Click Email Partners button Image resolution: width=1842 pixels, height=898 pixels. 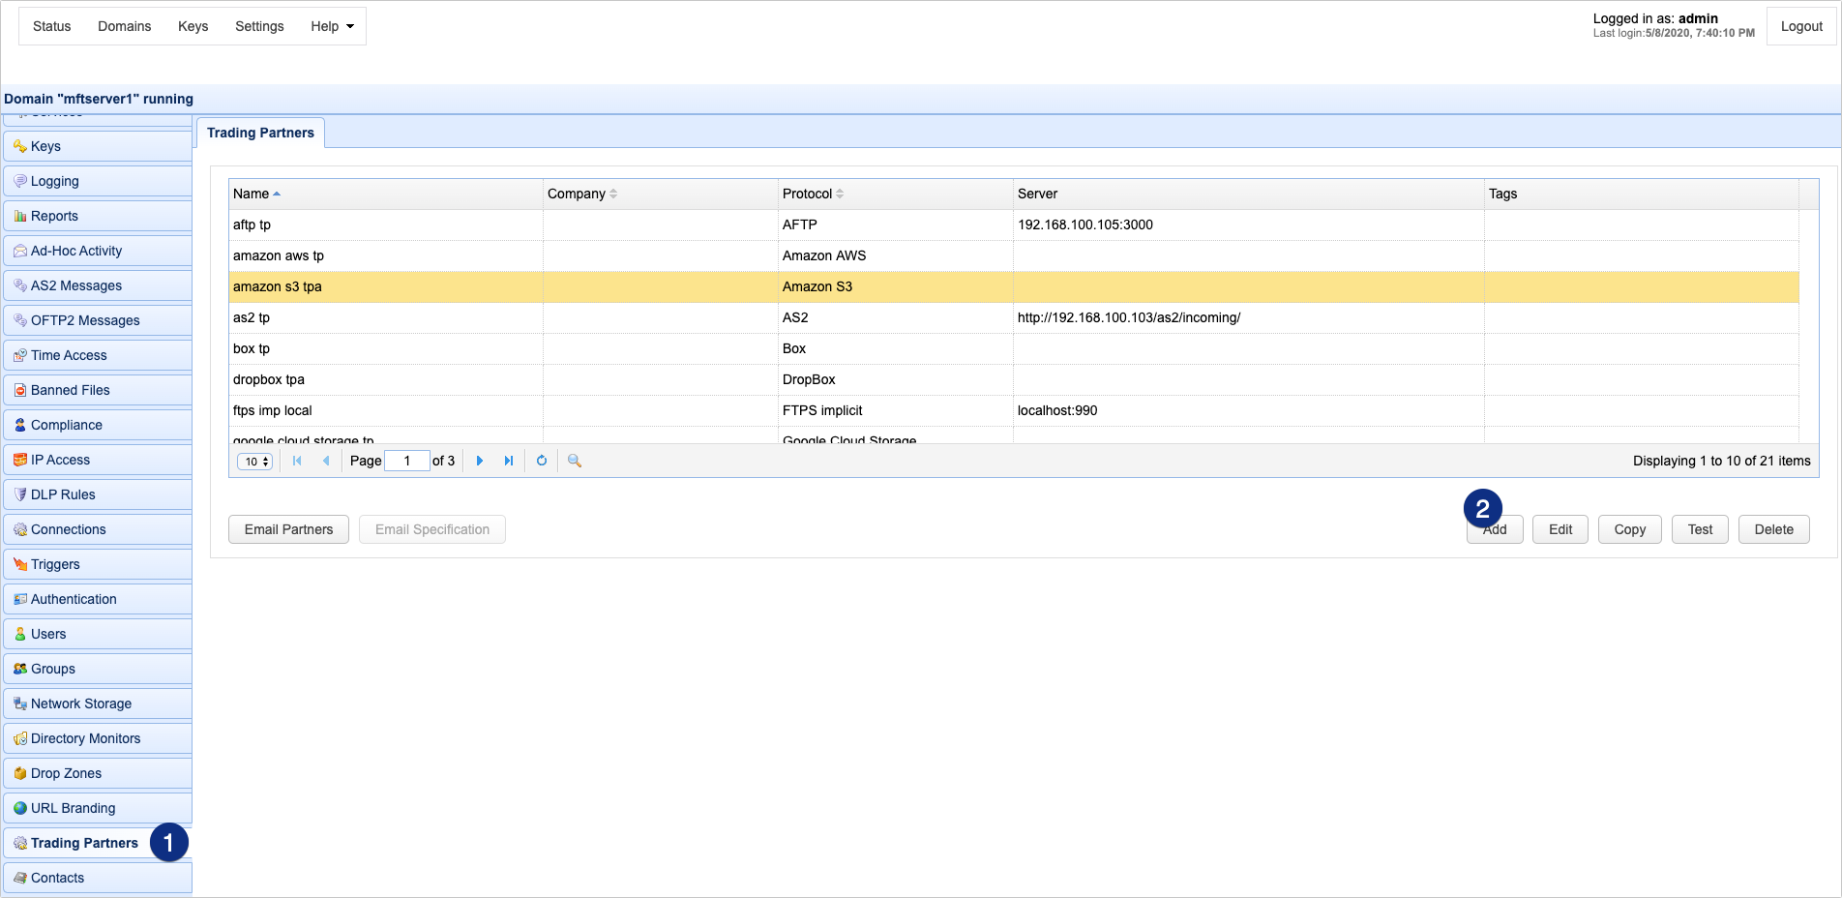(288, 529)
